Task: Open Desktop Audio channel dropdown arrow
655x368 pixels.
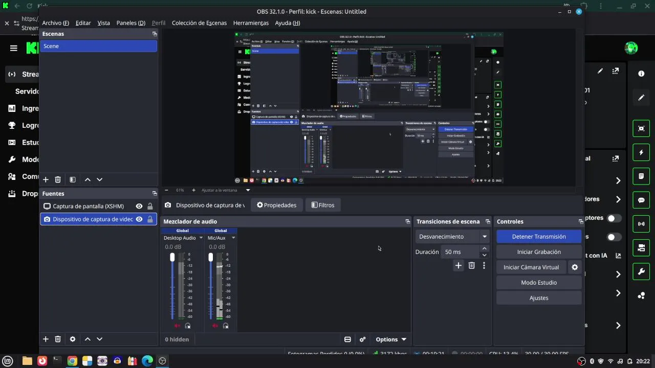Action: tap(201, 238)
